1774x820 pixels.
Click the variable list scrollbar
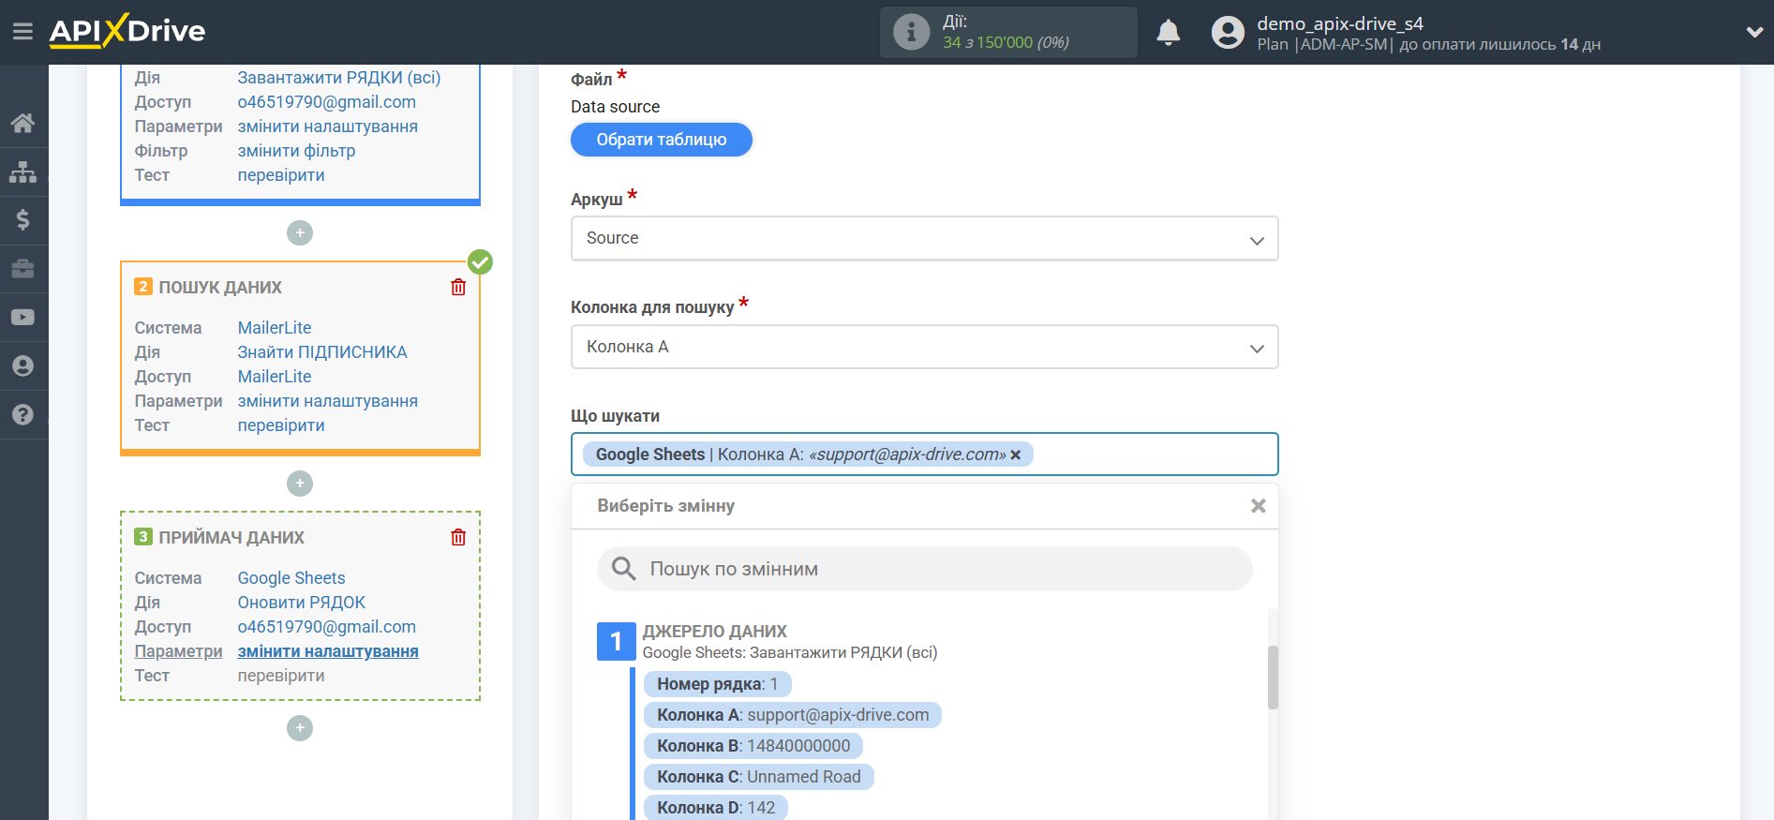point(1273,678)
